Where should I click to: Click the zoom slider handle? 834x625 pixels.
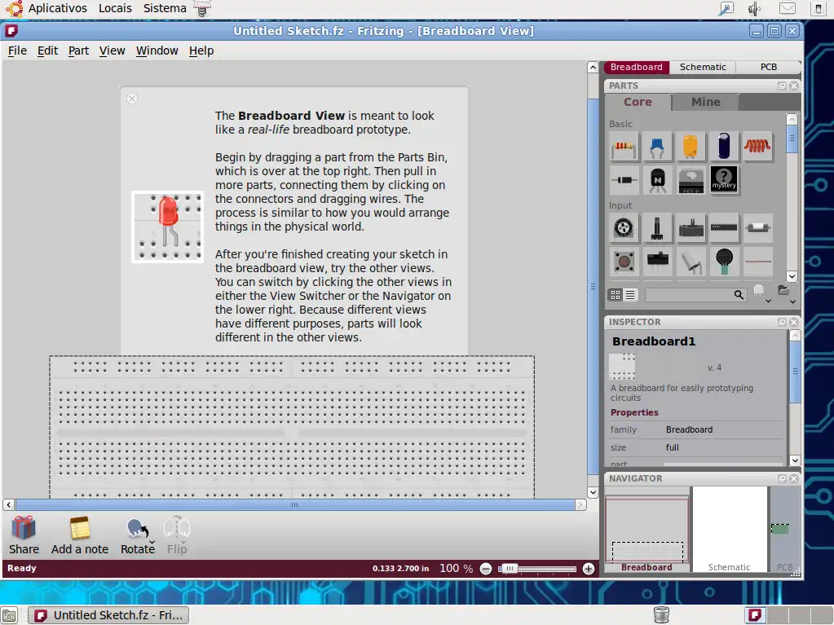tap(509, 569)
